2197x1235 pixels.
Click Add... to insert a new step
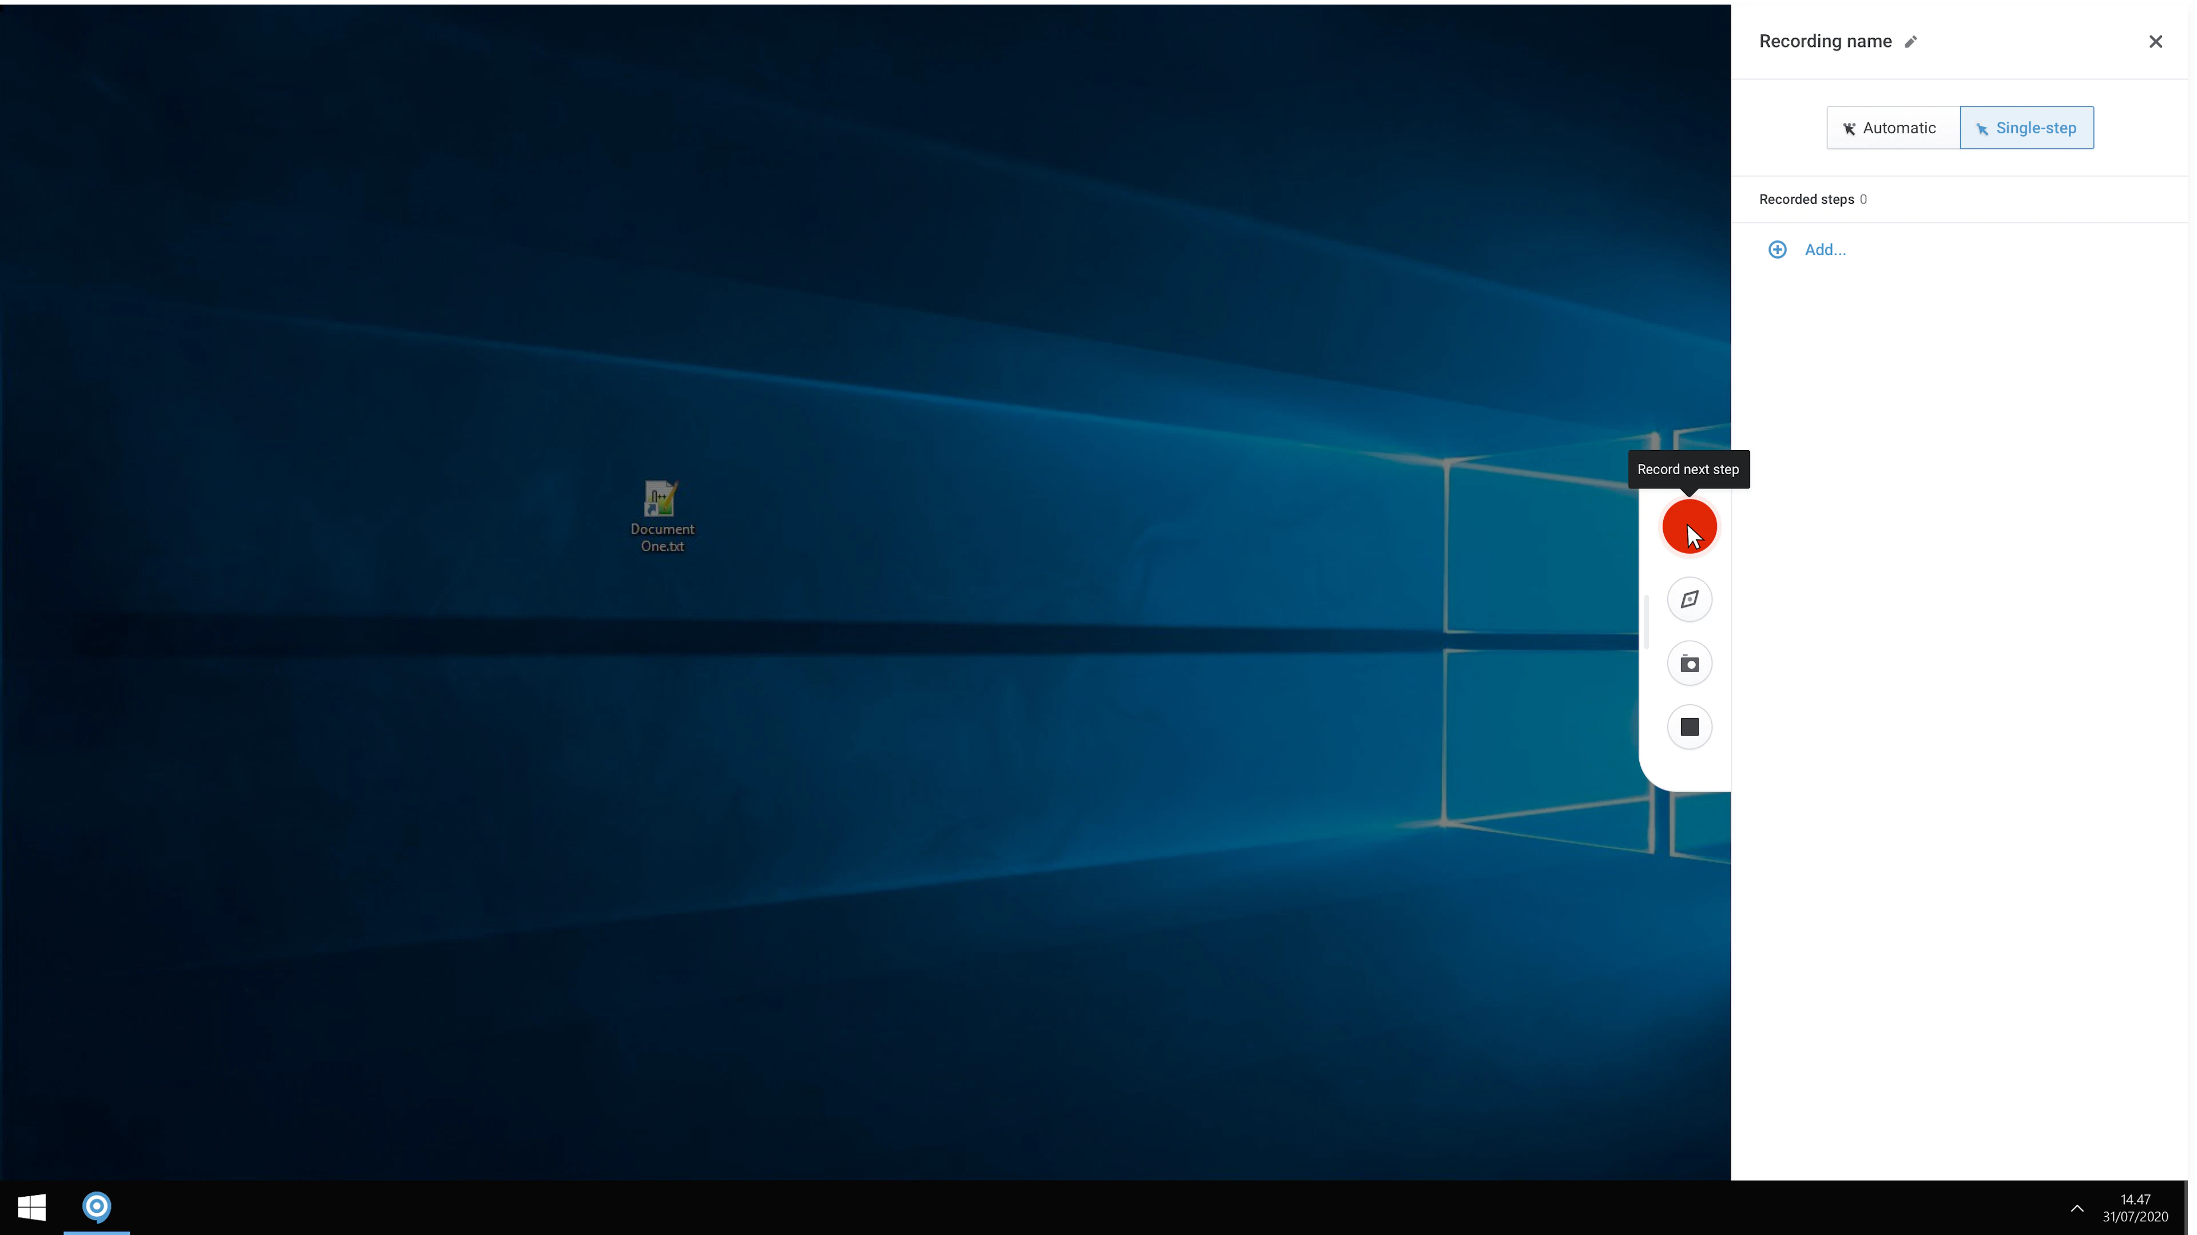[x=1825, y=249]
